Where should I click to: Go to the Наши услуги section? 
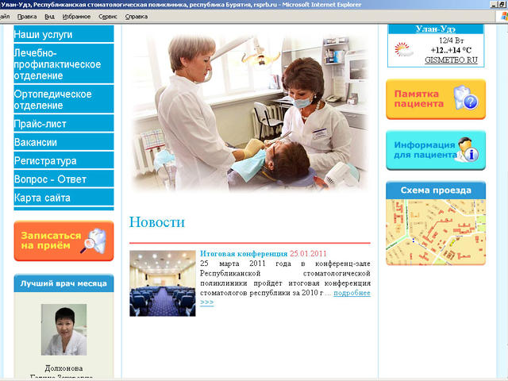pos(44,35)
